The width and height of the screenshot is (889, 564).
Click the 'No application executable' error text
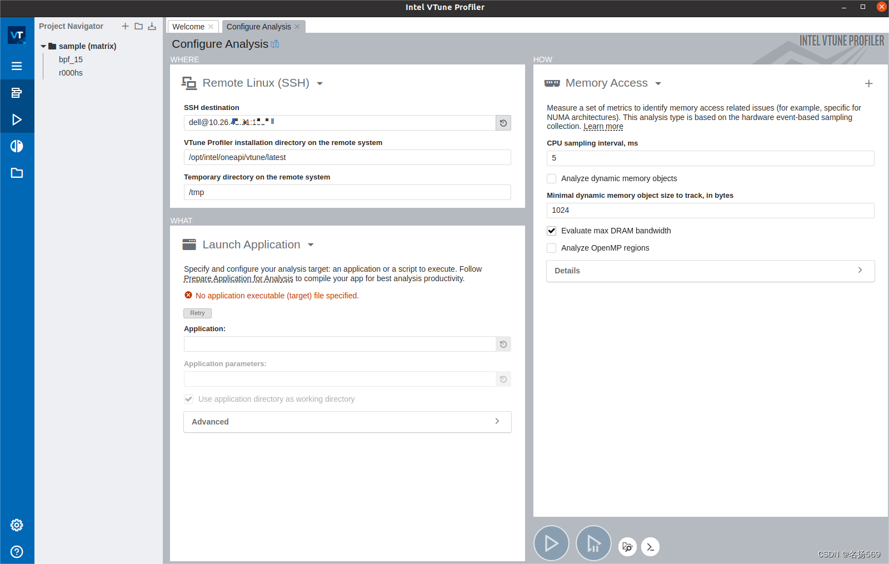point(277,296)
